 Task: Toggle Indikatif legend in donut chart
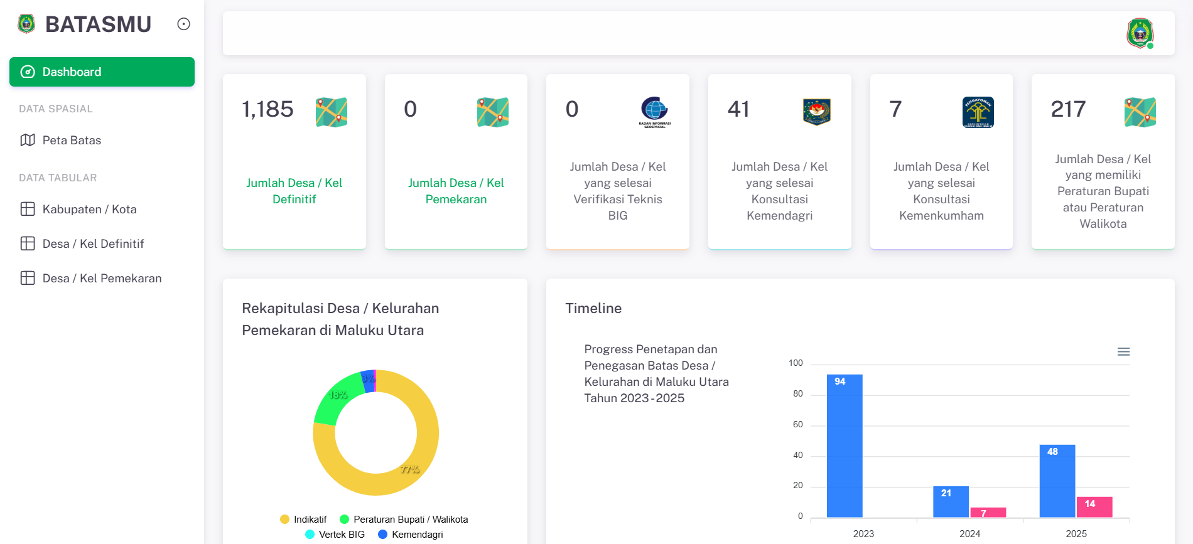pos(304,520)
